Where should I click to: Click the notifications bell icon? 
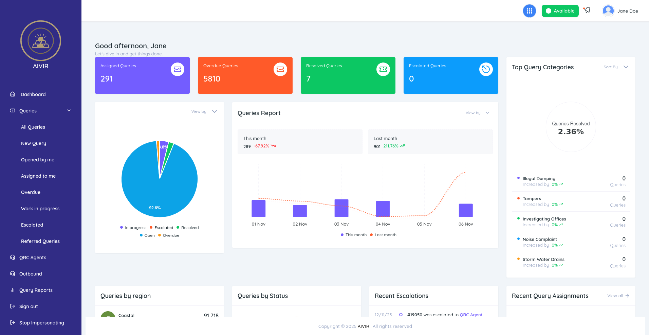[587, 10]
